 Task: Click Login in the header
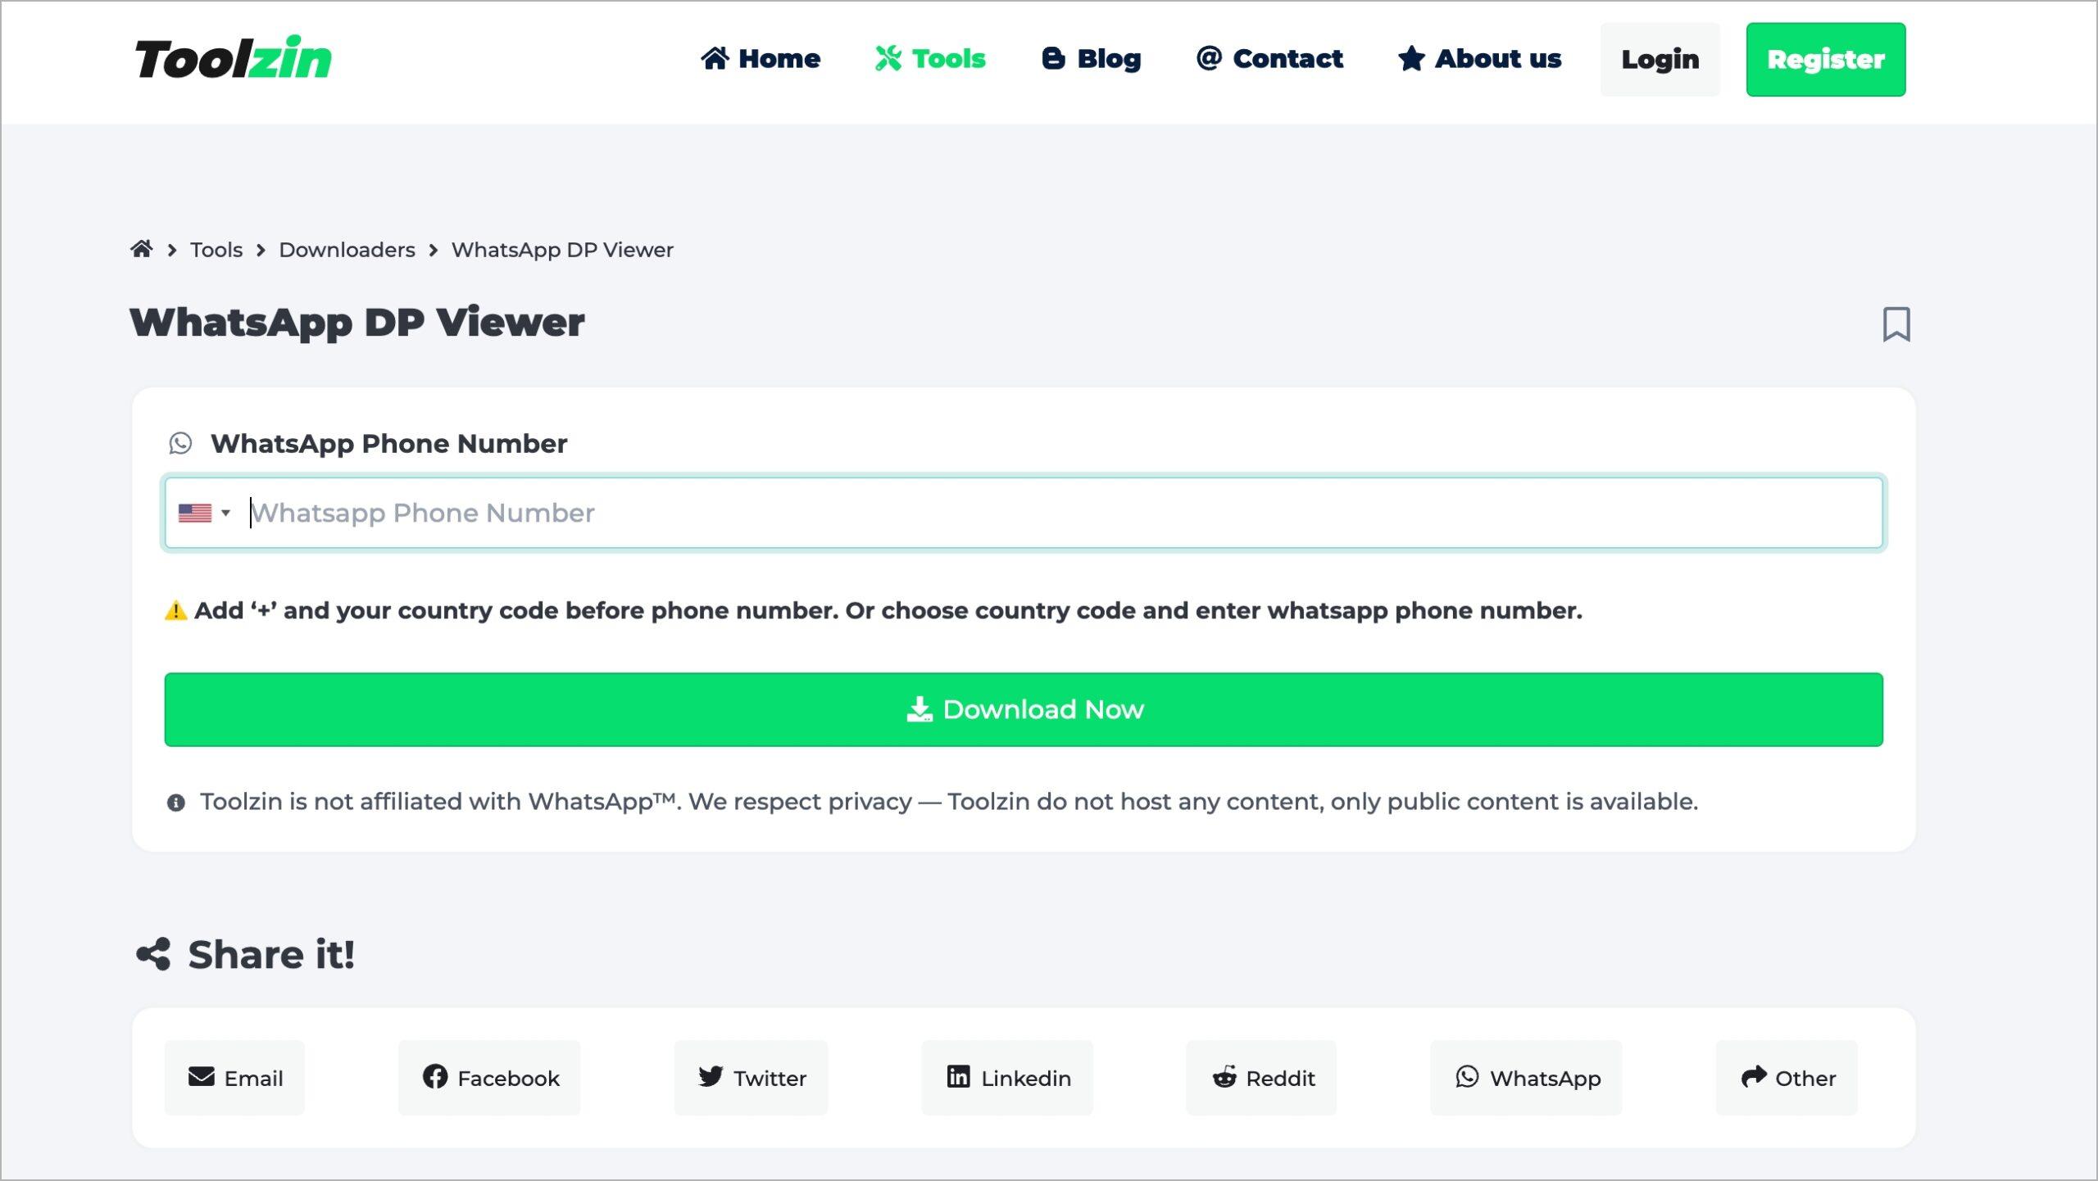[1660, 59]
